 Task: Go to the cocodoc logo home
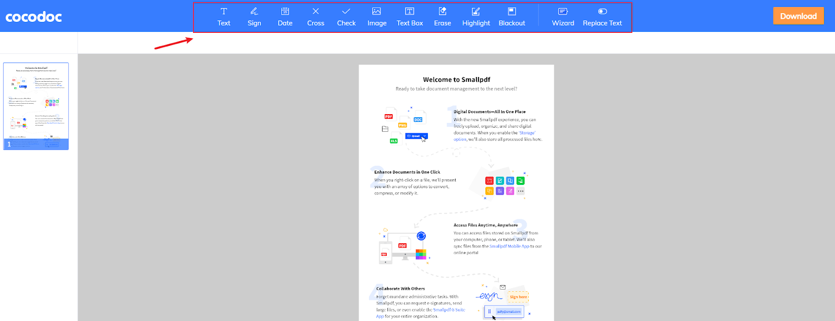coord(33,17)
